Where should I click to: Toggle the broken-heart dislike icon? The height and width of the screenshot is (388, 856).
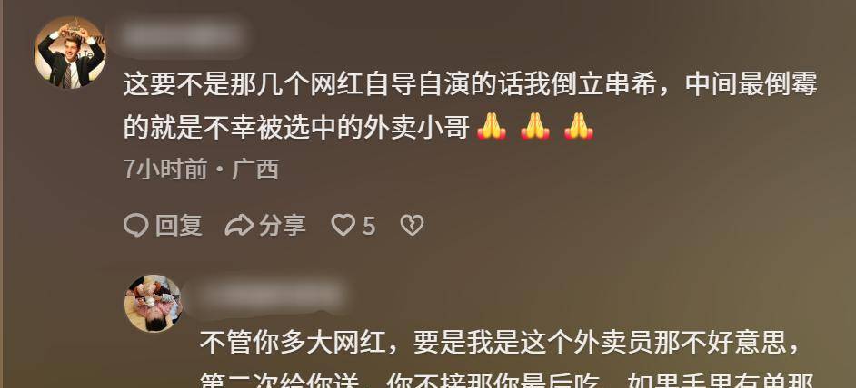[413, 225]
